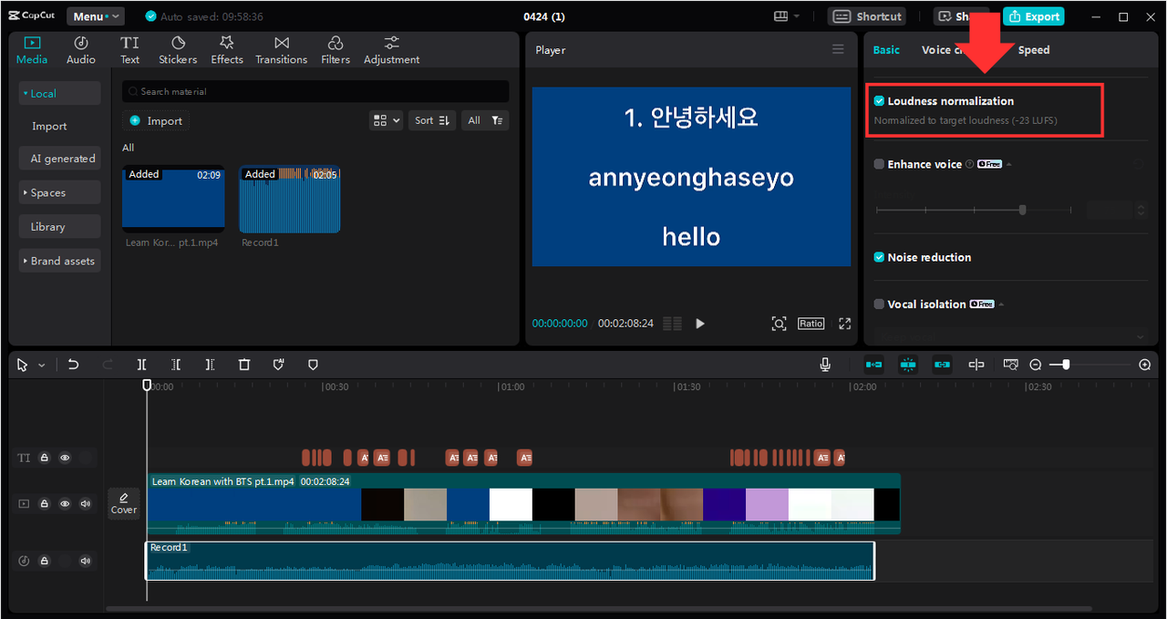Open the Player panel menu
Screen dimensions: 1167x619
pos(838,49)
